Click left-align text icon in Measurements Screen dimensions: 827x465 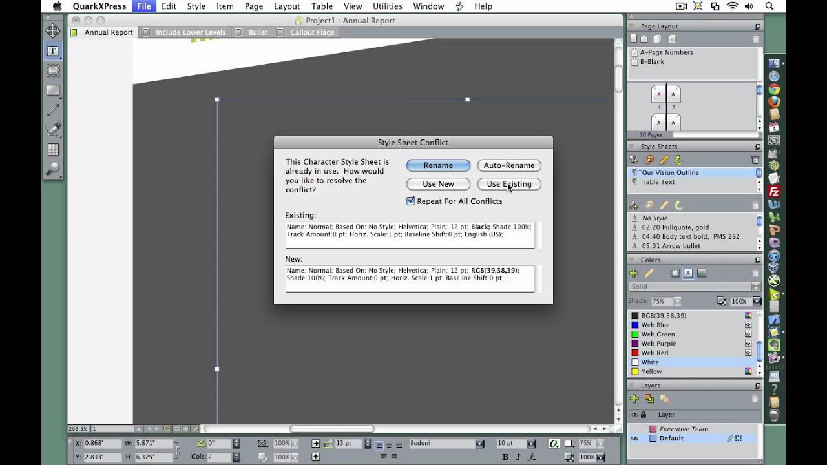379,445
